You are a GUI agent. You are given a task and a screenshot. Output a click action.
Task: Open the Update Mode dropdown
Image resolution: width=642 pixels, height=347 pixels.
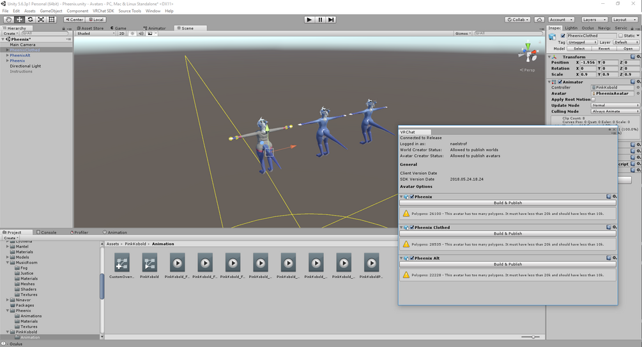615,105
